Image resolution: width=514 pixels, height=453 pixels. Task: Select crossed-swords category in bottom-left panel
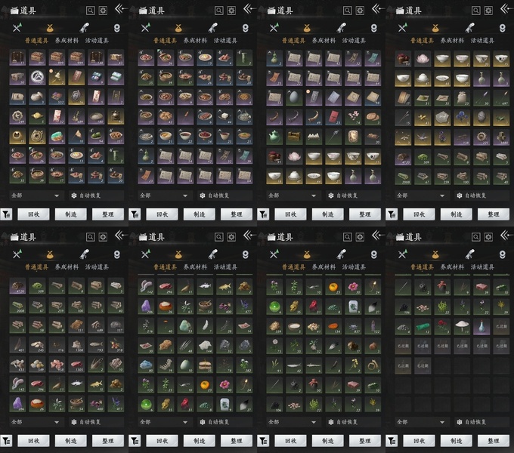pos(17,254)
